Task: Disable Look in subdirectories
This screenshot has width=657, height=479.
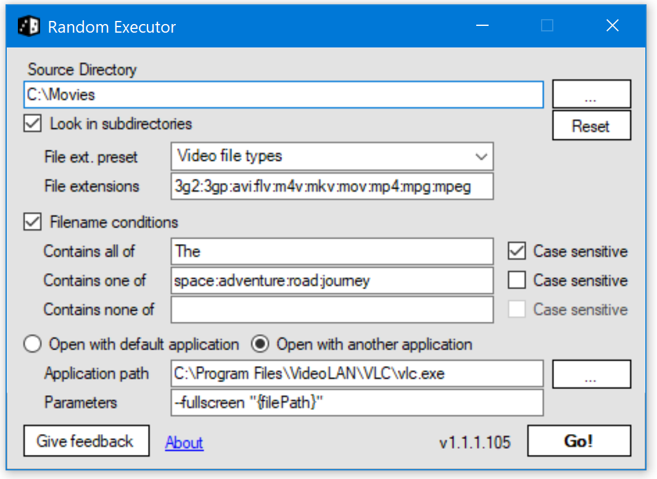Action: [x=31, y=123]
